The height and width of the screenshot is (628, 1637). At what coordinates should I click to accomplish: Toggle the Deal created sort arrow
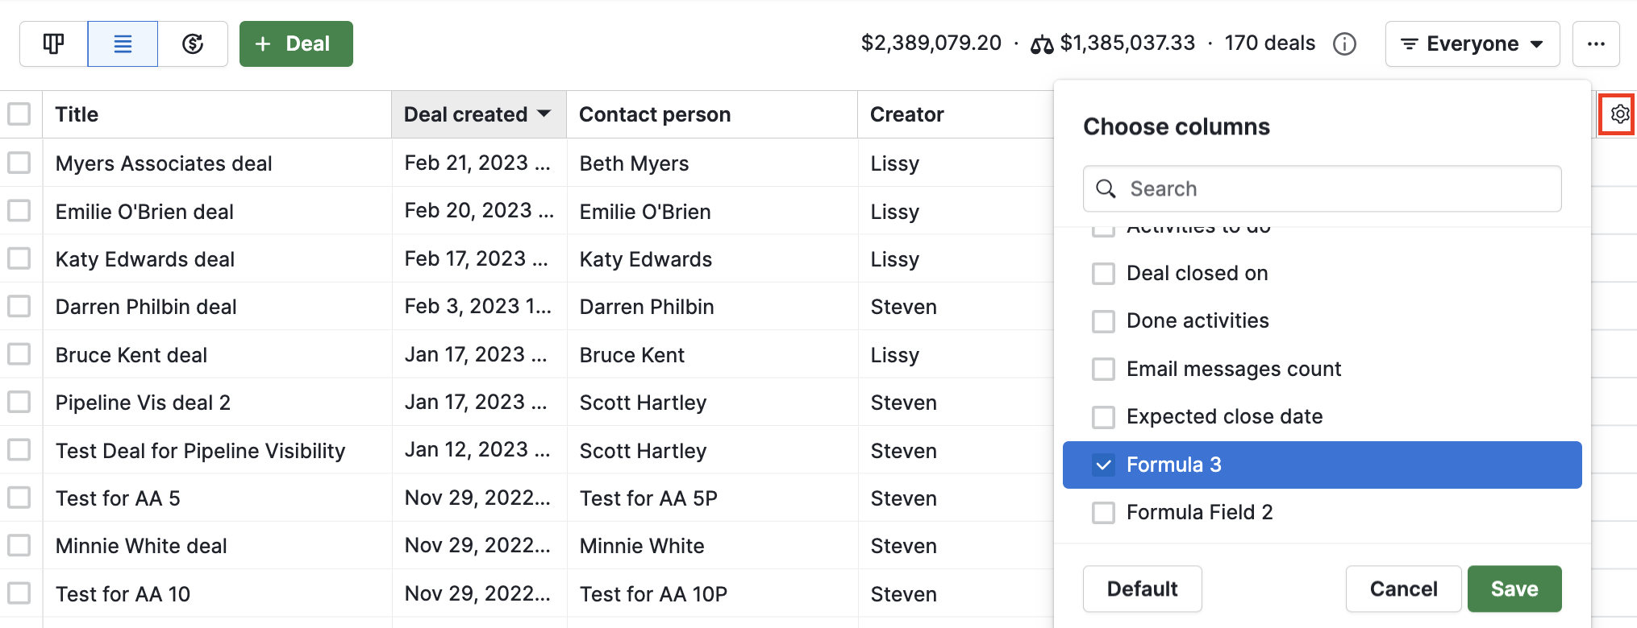pos(544,114)
